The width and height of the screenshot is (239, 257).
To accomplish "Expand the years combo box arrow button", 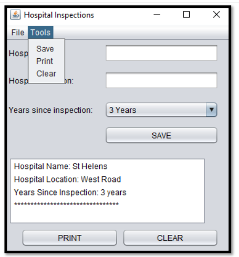I will [x=212, y=110].
